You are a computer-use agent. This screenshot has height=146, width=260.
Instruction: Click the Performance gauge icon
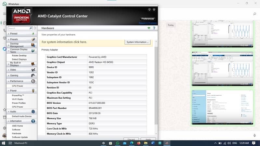point(33,81)
